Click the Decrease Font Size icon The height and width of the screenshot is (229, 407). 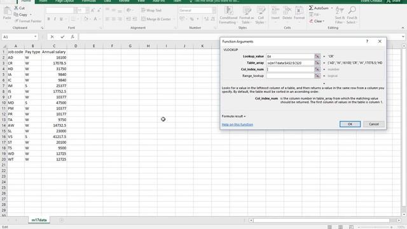click(x=99, y=10)
